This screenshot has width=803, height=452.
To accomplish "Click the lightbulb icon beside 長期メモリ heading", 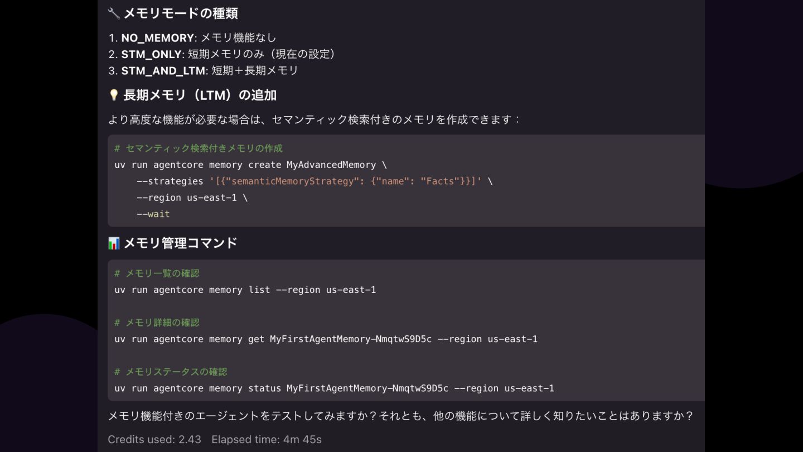I will point(114,95).
